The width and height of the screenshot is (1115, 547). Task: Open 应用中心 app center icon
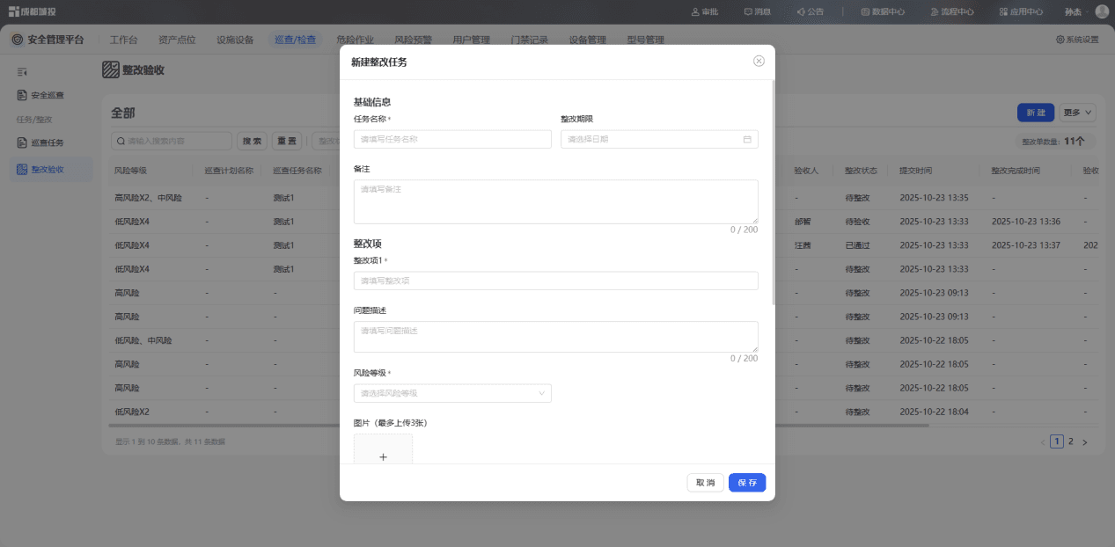coord(1004,12)
